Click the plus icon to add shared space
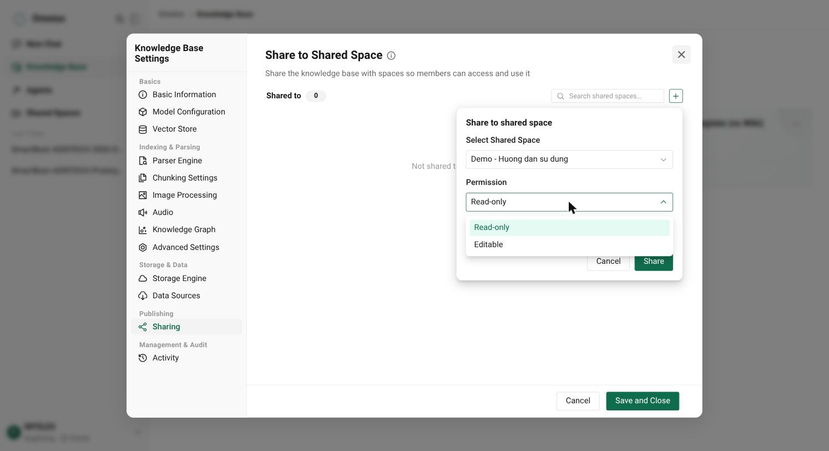This screenshot has width=829, height=451. click(x=675, y=96)
